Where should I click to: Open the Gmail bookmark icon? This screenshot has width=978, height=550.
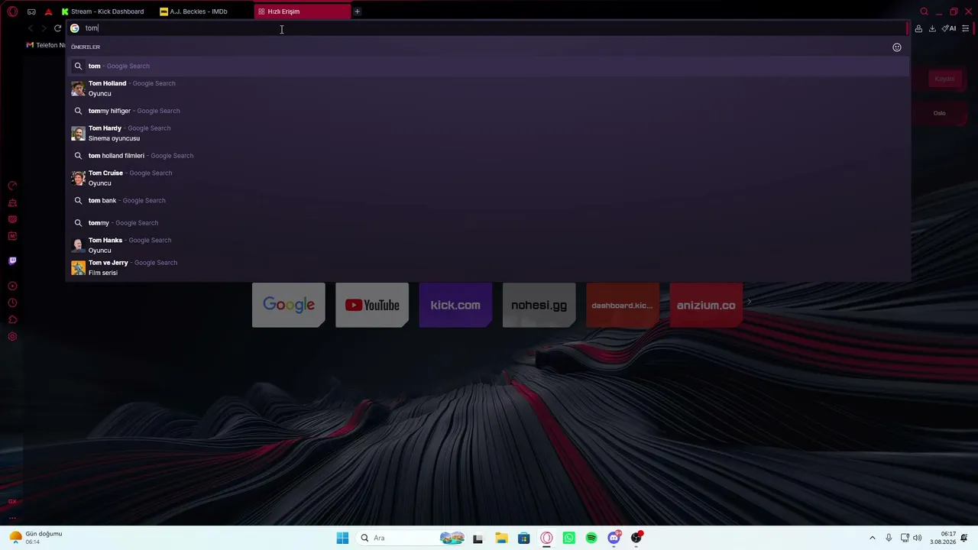point(30,45)
